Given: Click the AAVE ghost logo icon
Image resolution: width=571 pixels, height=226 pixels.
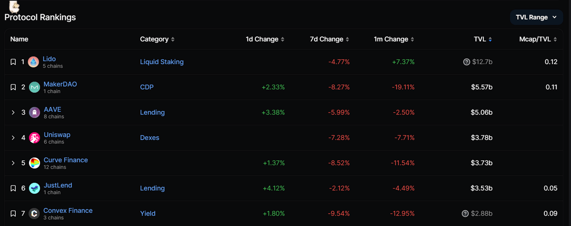Looking at the screenshot, I should coord(34,113).
